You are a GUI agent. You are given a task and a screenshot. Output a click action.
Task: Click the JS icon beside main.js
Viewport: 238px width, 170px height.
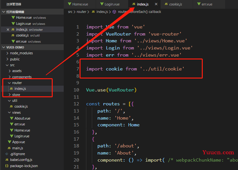[x=9, y=148]
